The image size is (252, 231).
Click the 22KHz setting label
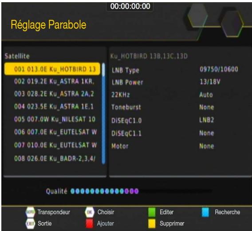click(121, 95)
